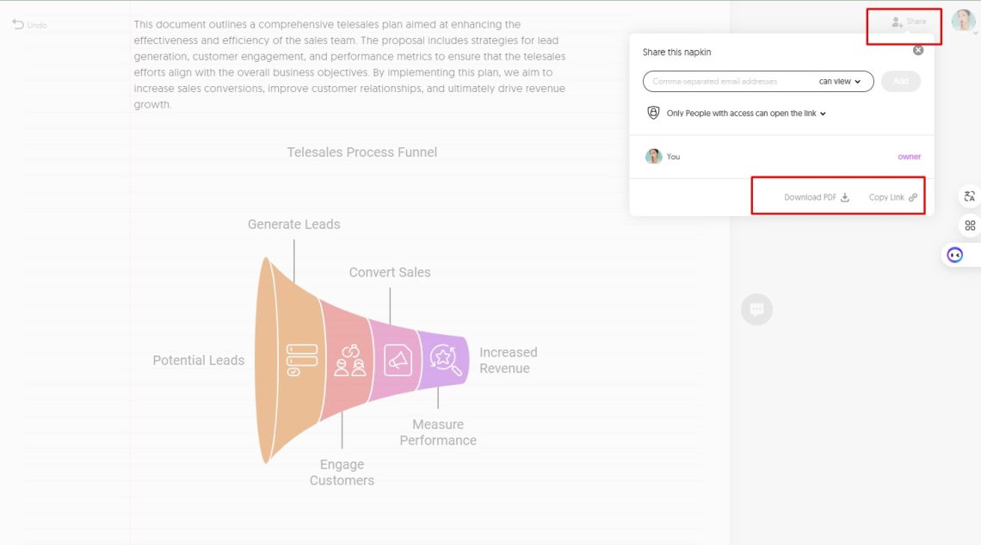Click the Undo arrow icon

(18, 24)
